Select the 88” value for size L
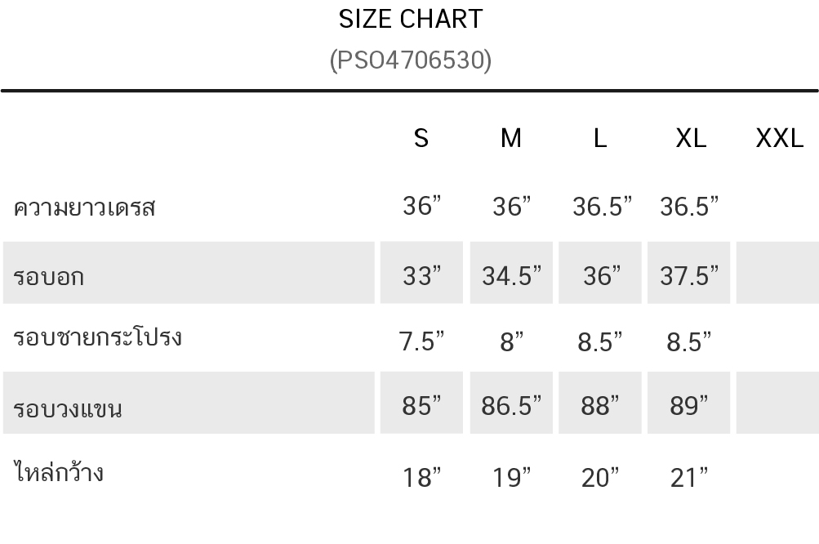The height and width of the screenshot is (544, 819). [x=600, y=405]
